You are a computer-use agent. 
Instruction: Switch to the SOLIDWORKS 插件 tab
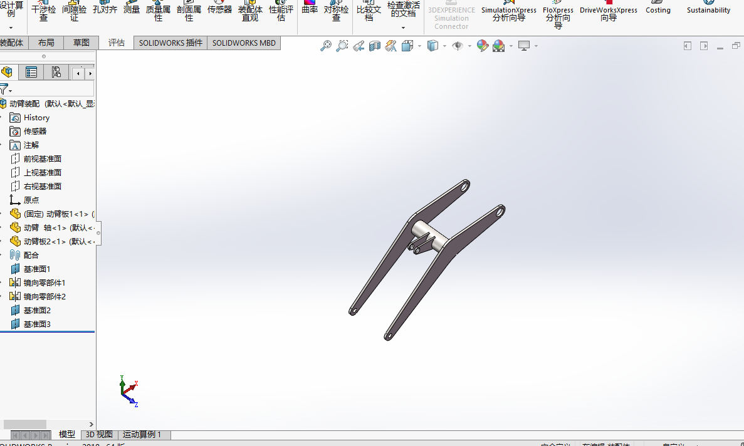(171, 43)
